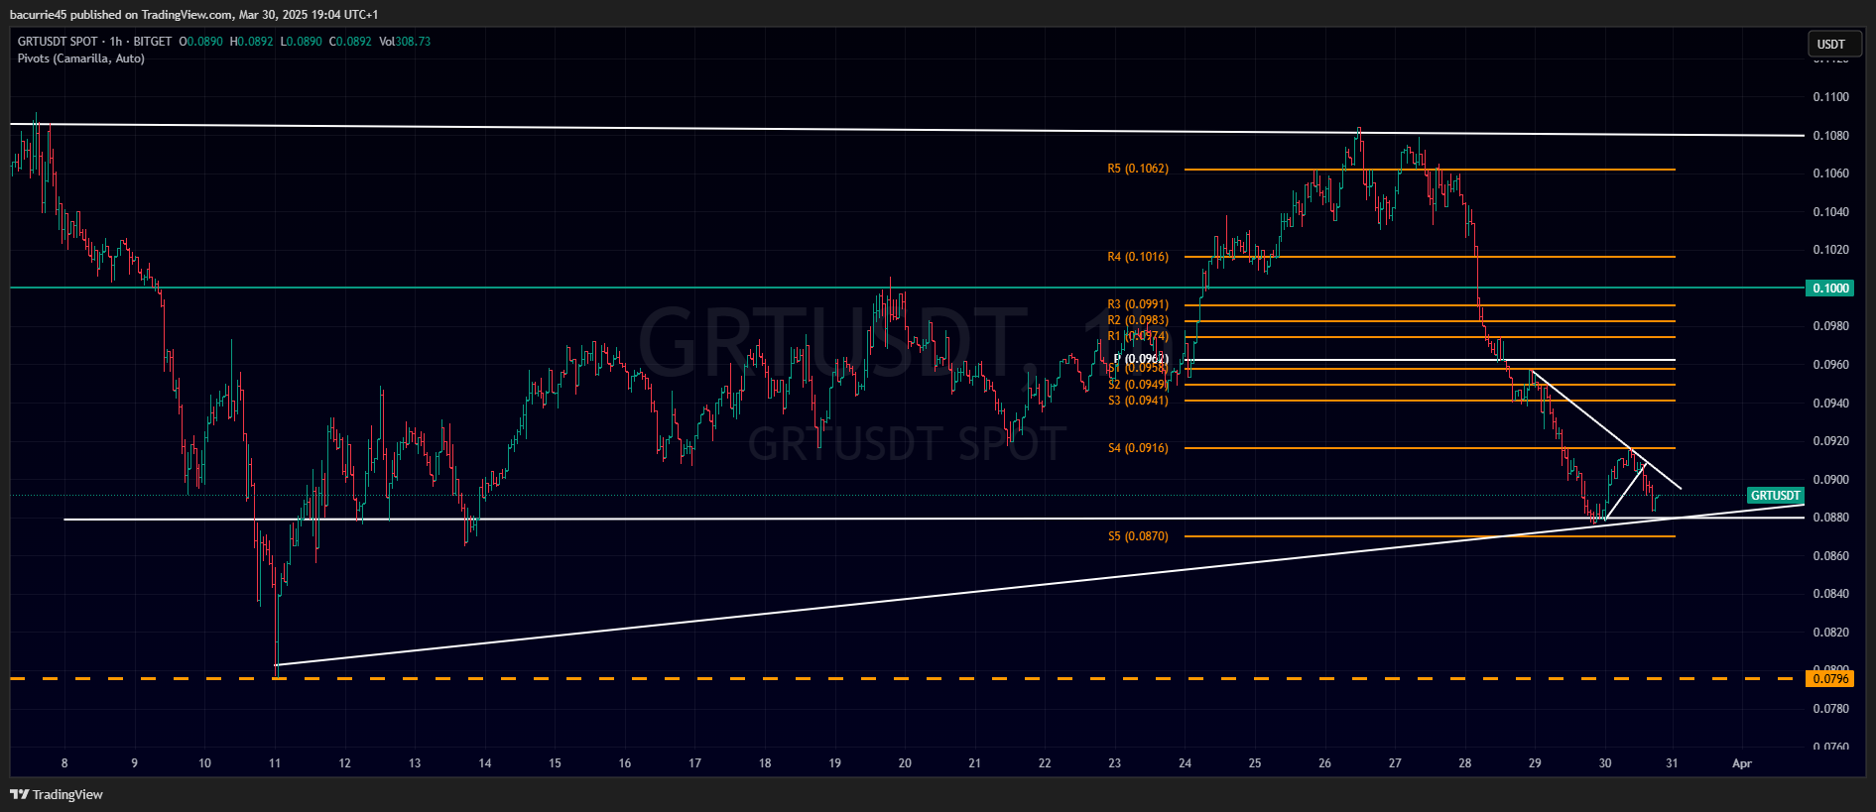Image resolution: width=1876 pixels, height=812 pixels.
Task: Click the Apr label on the time axis
Action: (1741, 763)
